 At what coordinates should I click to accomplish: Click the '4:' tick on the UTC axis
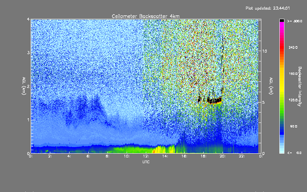(69, 156)
